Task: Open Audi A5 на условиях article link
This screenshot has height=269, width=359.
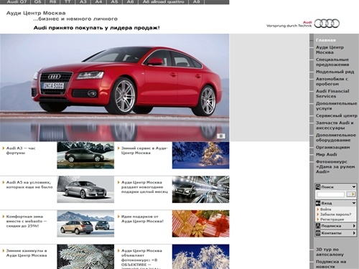Action: tap(29, 184)
